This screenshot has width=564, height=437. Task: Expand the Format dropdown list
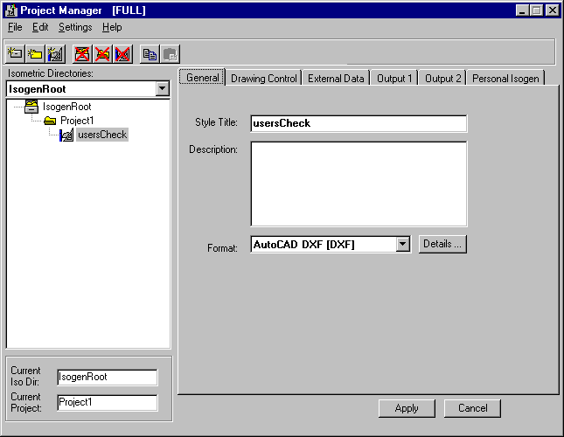(x=402, y=245)
